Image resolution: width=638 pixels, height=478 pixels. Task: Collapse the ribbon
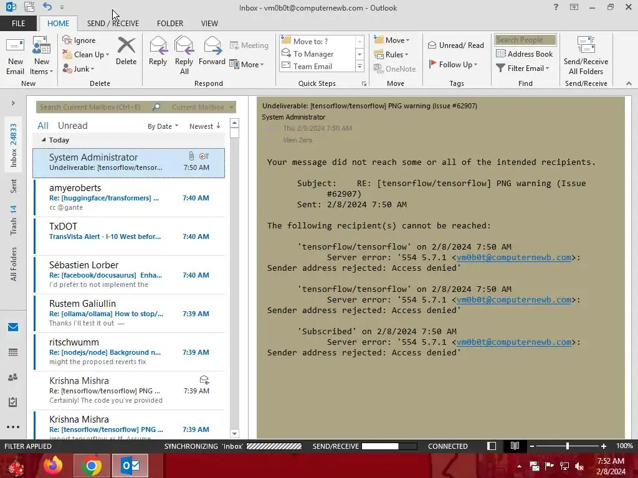tap(629, 83)
